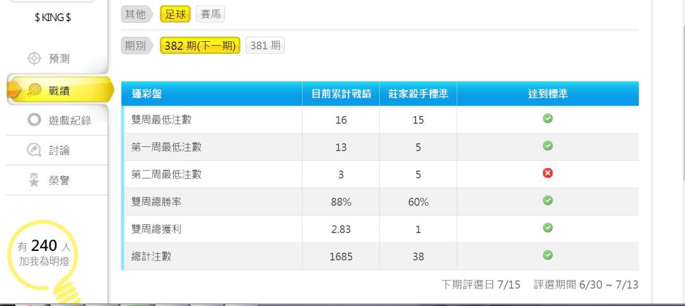
Task: Click the 評選期間 6/30 ~ 7/13 text
Action: 586,285
